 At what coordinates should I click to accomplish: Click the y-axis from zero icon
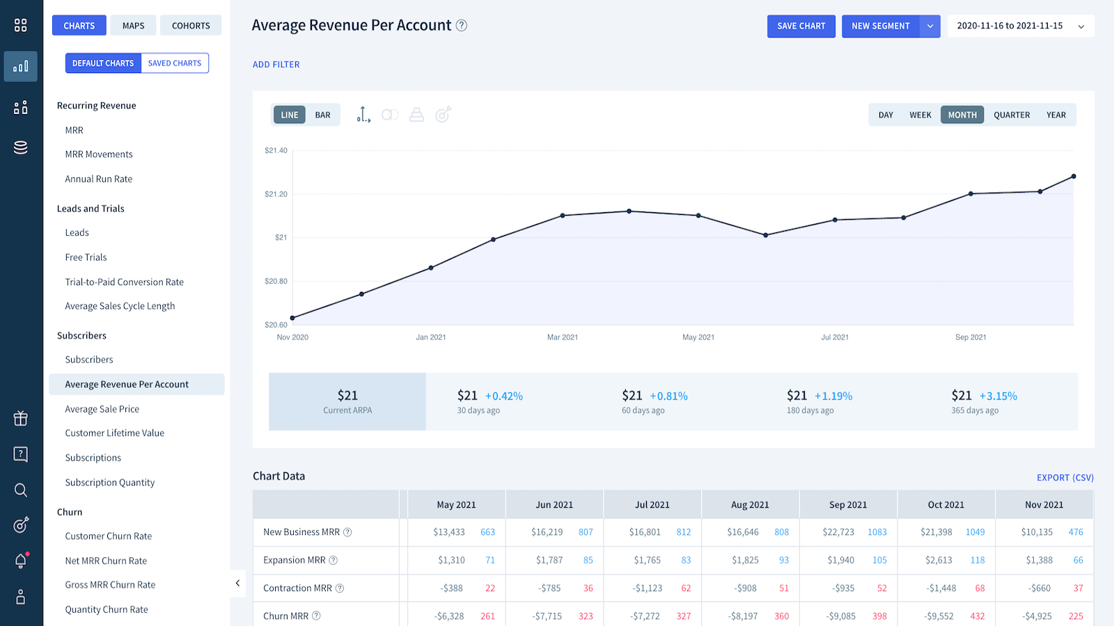coord(363,115)
